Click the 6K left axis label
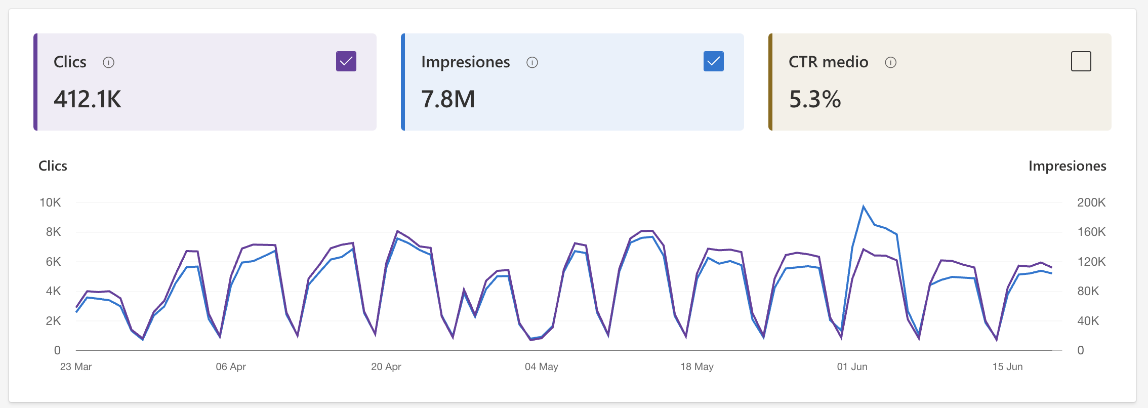This screenshot has width=1148, height=408. point(53,262)
